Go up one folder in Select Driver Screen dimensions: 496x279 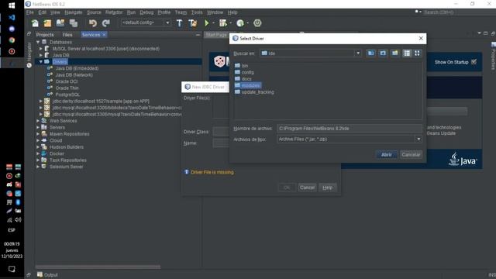click(x=371, y=53)
